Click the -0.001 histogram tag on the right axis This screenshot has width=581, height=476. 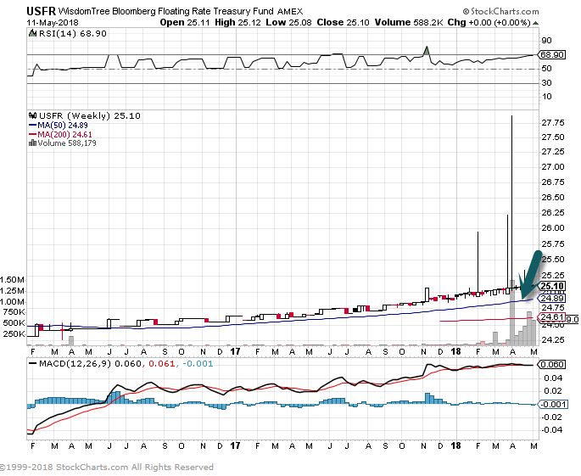(x=552, y=404)
